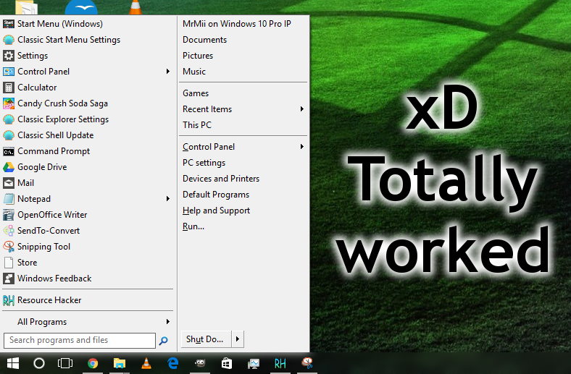Launch Candy Crush Soda Saga icon
571x374 pixels.
pyautogui.click(x=9, y=103)
